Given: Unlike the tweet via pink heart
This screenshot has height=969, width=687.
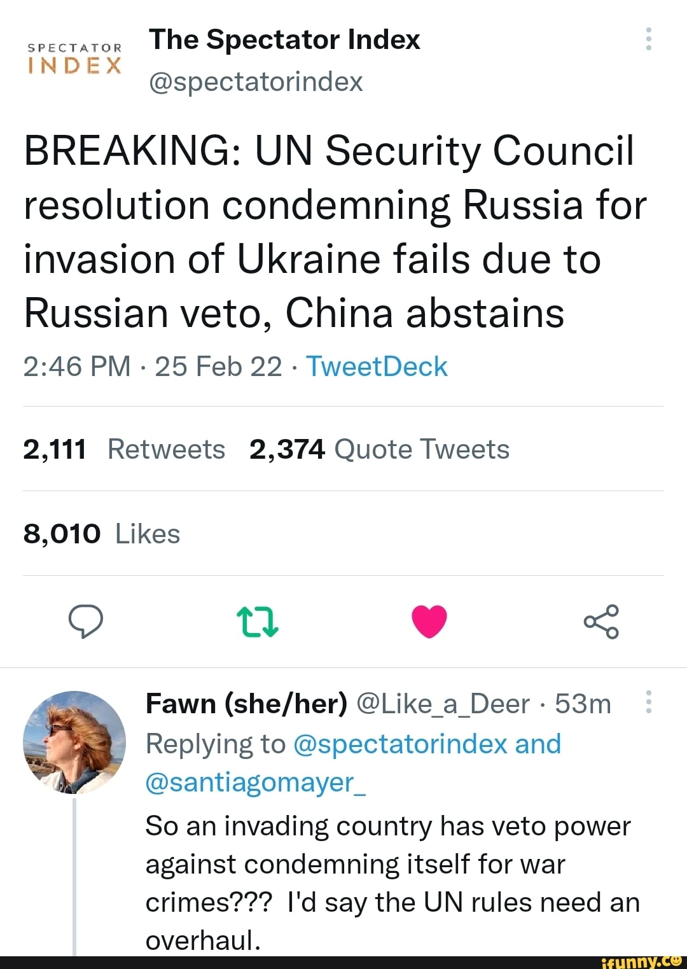Looking at the screenshot, I should coord(429,622).
